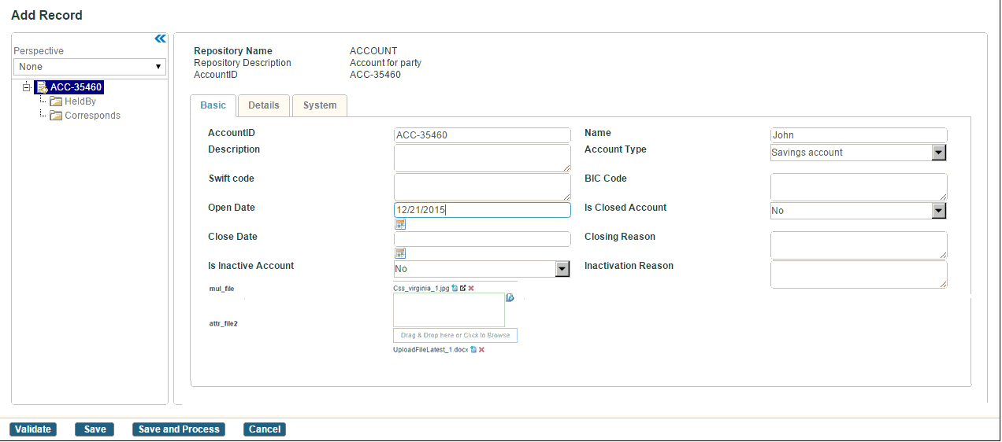Click the AccountID input field
The height and width of the screenshot is (442, 1002).
[482, 135]
